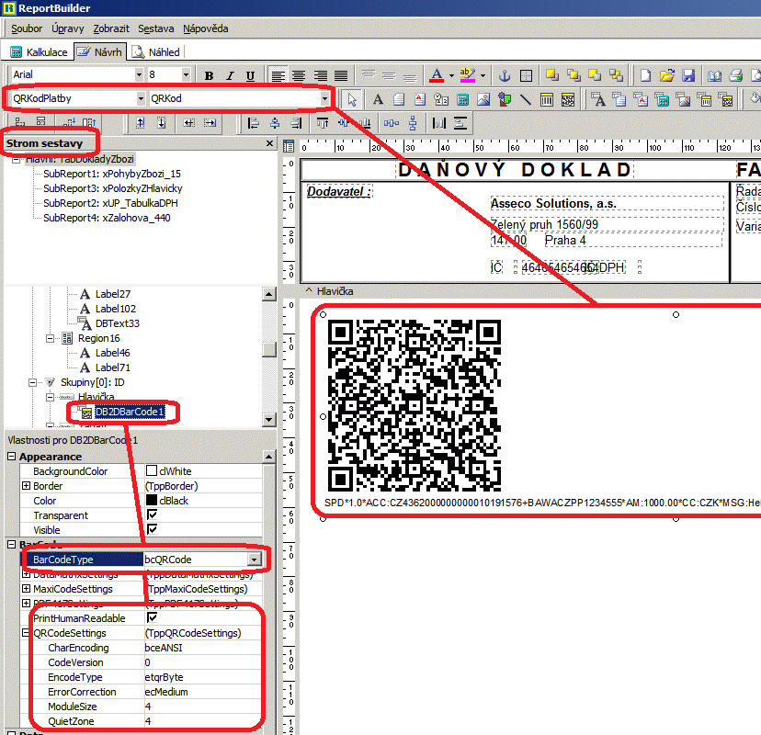Toggle the Transparent checkbox
Image resolution: width=761 pixels, height=735 pixels.
(x=152, y=515)
